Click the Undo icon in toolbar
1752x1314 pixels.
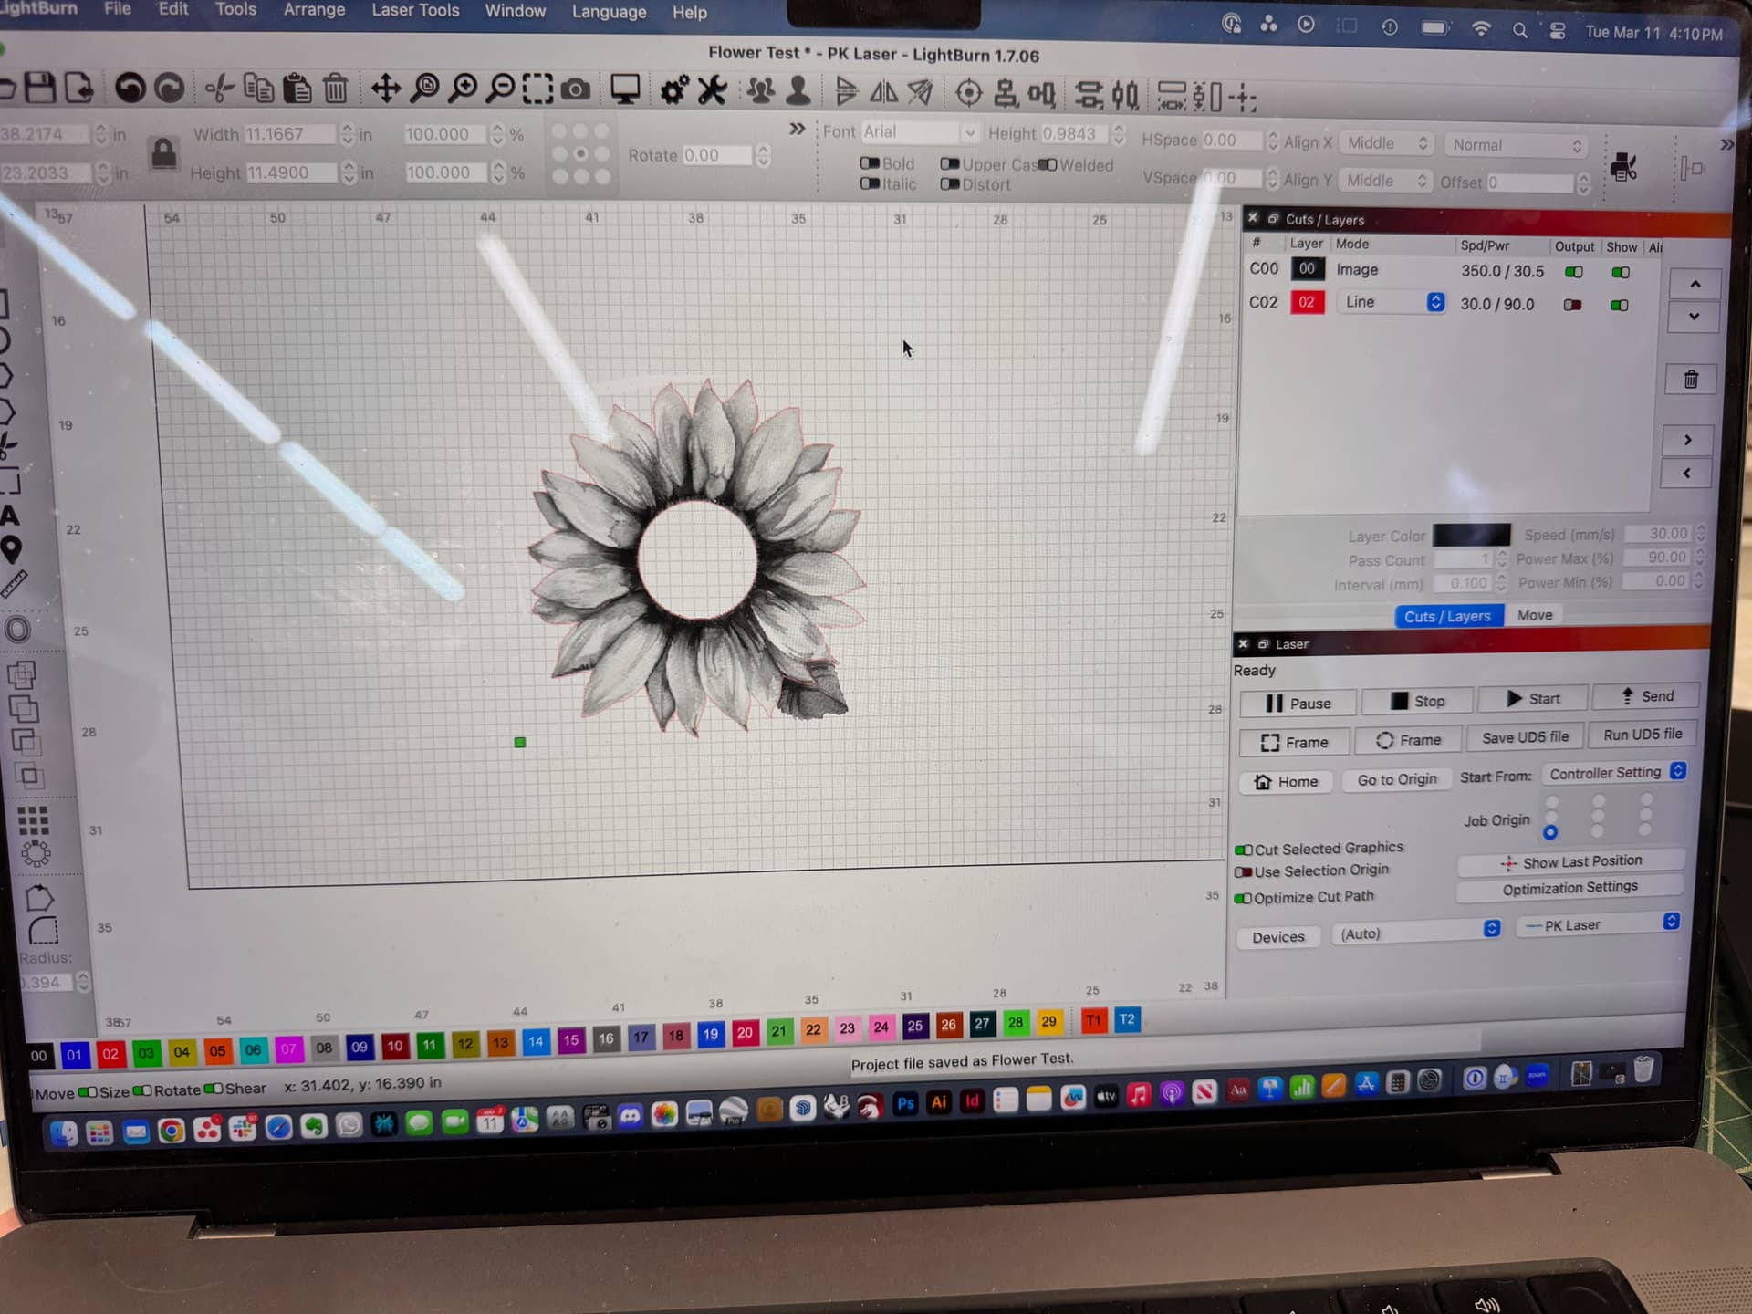pyautogui.click(x=130, y=89)
